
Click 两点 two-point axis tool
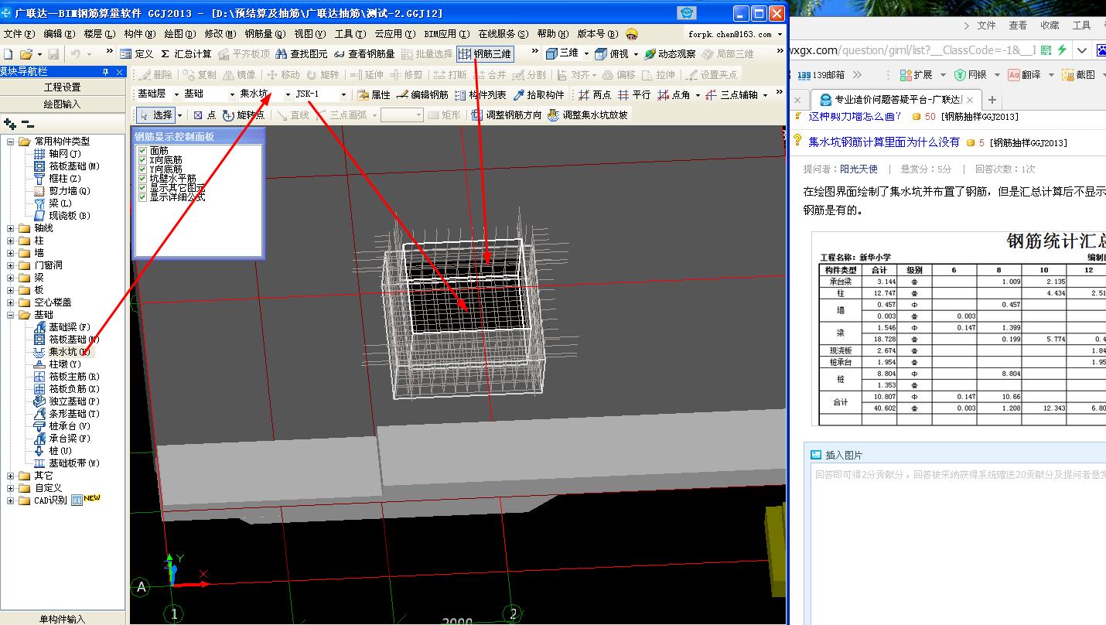(x=595, y=95)
